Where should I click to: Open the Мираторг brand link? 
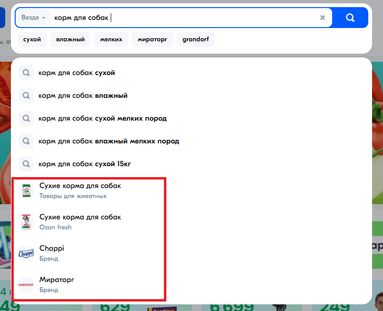191,284
